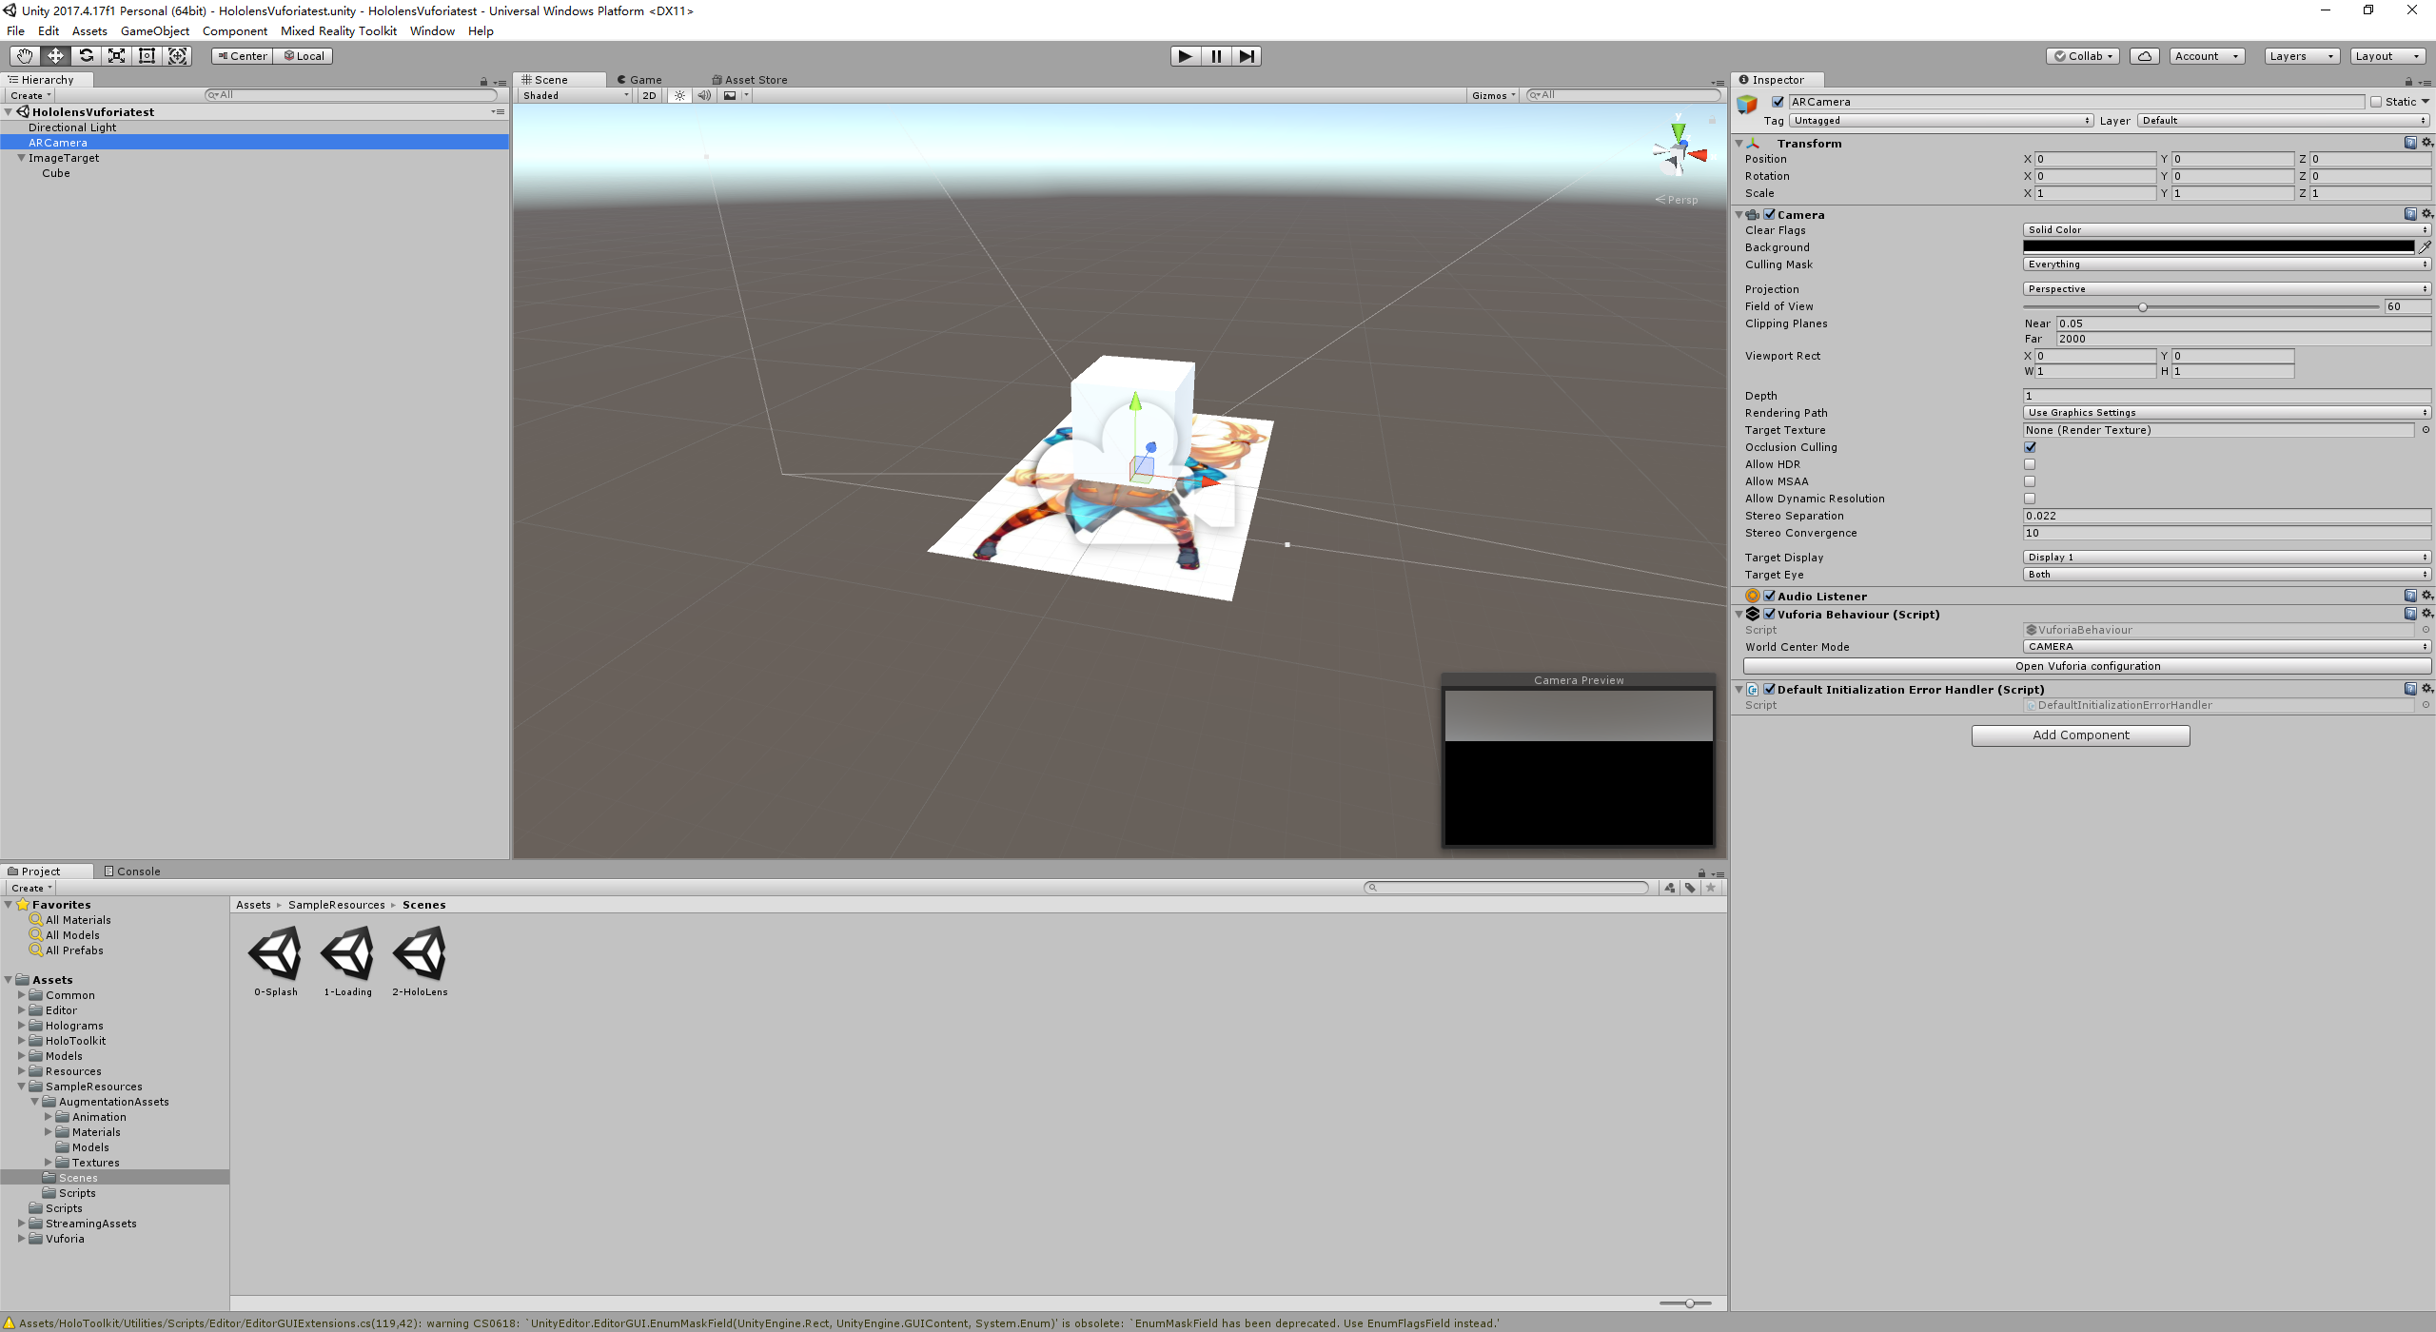Disable Occlusion Culling checkbox

[x=2031, y=447]
